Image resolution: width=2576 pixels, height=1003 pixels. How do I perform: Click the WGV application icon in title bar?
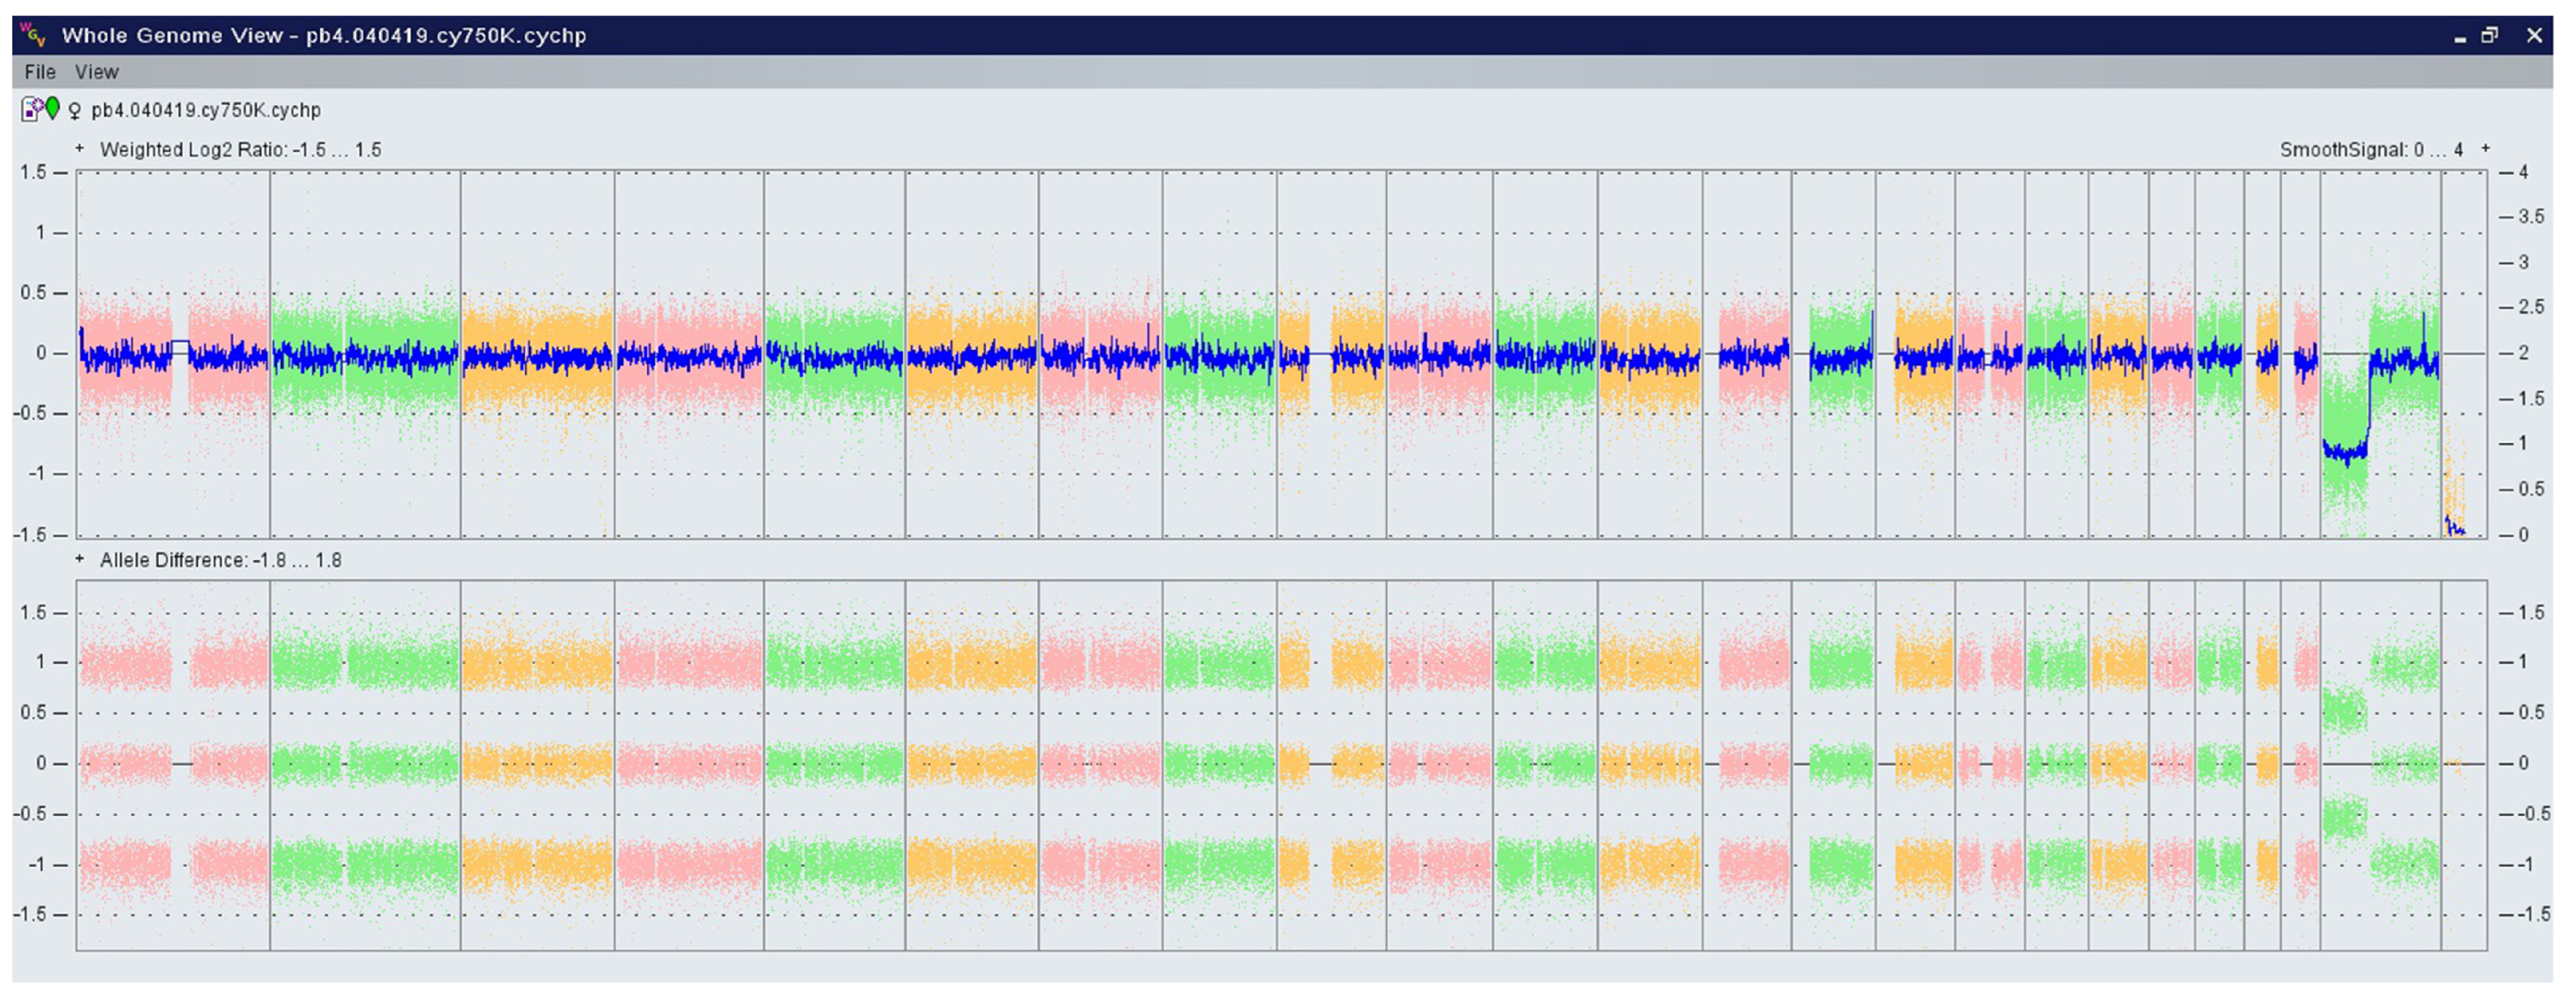[x=33, y=35]
